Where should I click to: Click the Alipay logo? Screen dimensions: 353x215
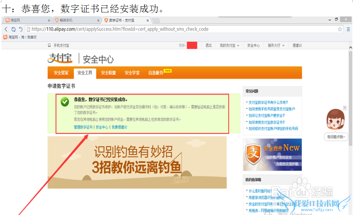pos(60,58)
